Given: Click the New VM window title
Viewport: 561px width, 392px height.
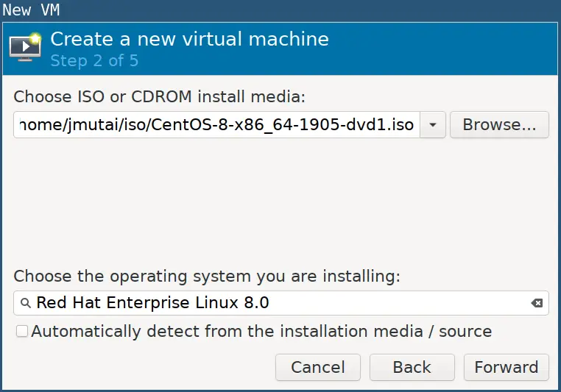Looking at the screenshot, I should [x=31, y=10].
